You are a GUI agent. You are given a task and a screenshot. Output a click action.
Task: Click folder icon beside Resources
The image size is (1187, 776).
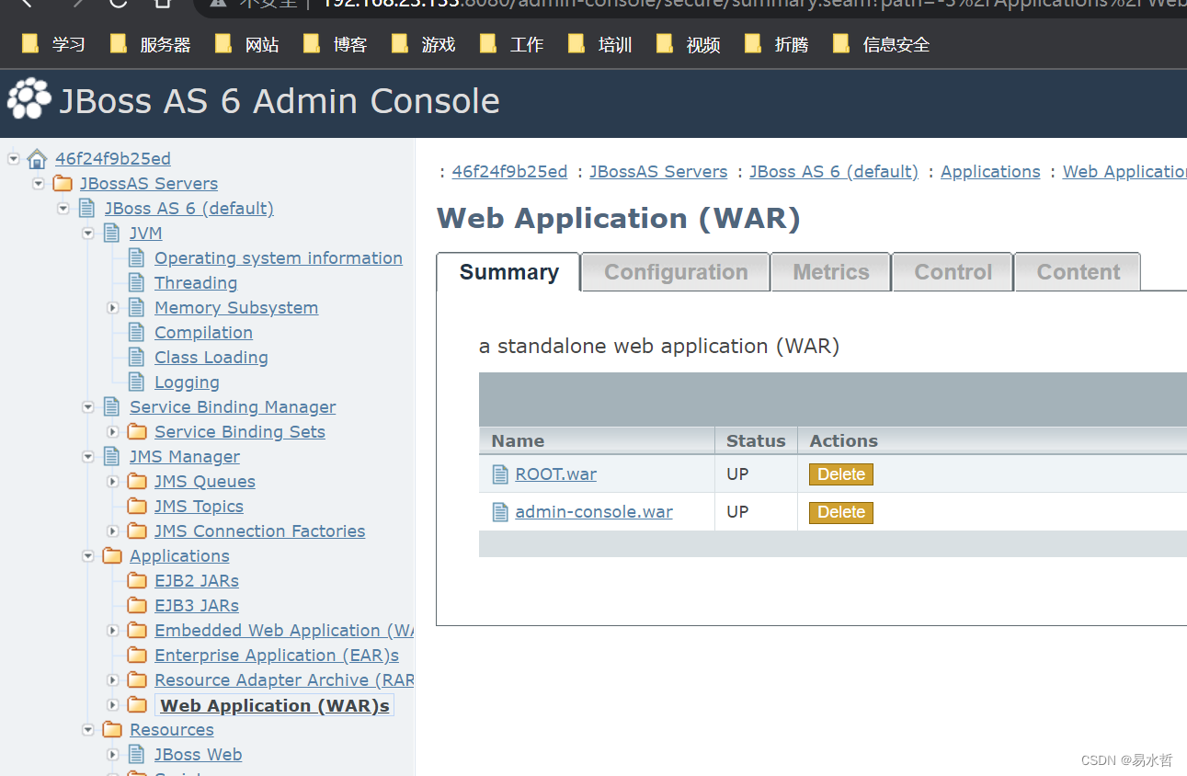tap(112, 730)
